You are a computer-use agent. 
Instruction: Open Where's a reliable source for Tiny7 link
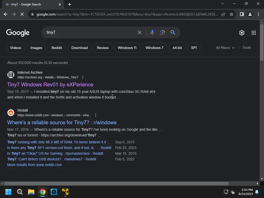click(x=62, y=122)
